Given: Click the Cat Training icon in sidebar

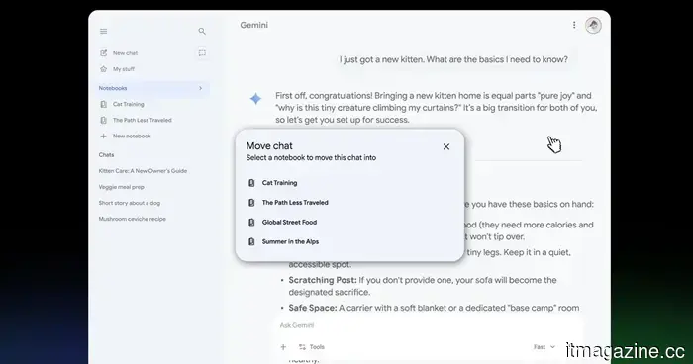Looking at the screenshot, I should (x=103, y=104).
